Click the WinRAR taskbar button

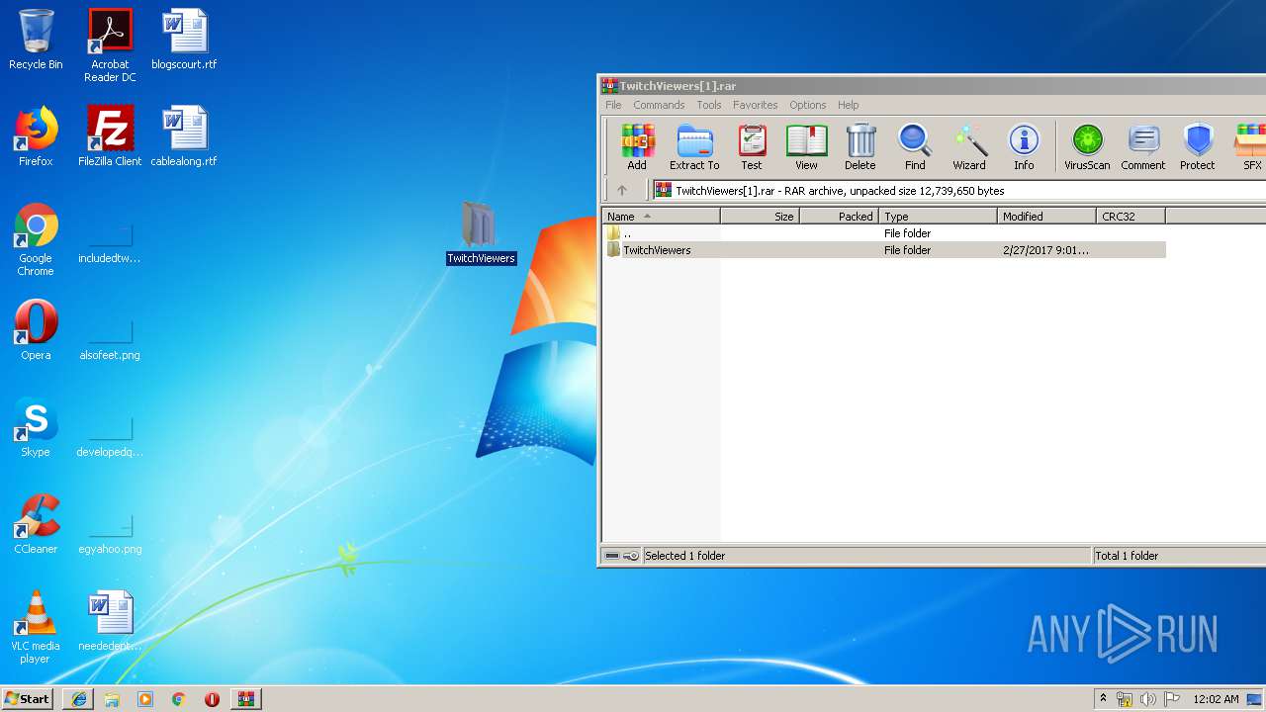click(x=245, y=699)
